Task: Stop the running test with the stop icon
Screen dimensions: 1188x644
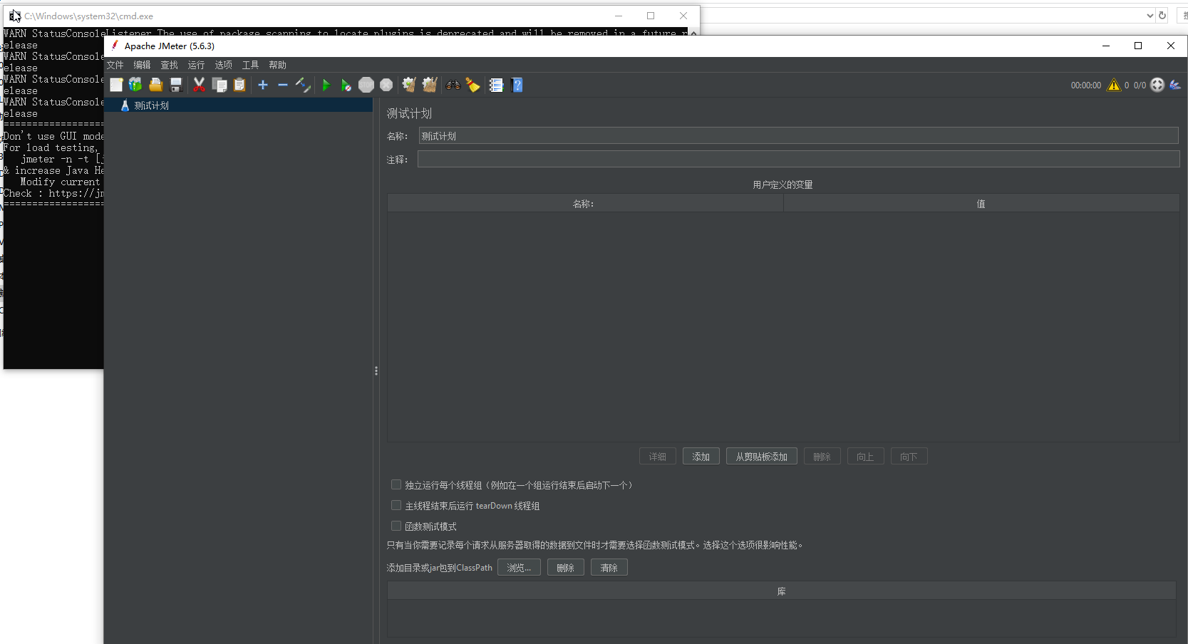Action: [366, 85]
